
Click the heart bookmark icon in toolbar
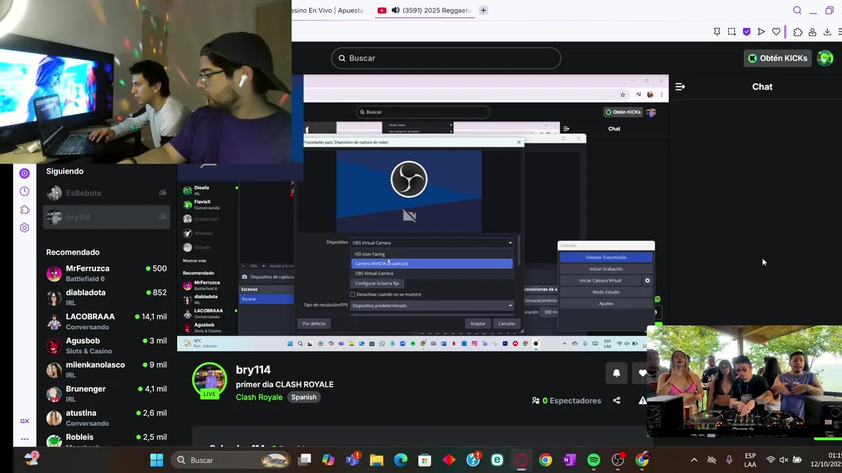point(776,32)
